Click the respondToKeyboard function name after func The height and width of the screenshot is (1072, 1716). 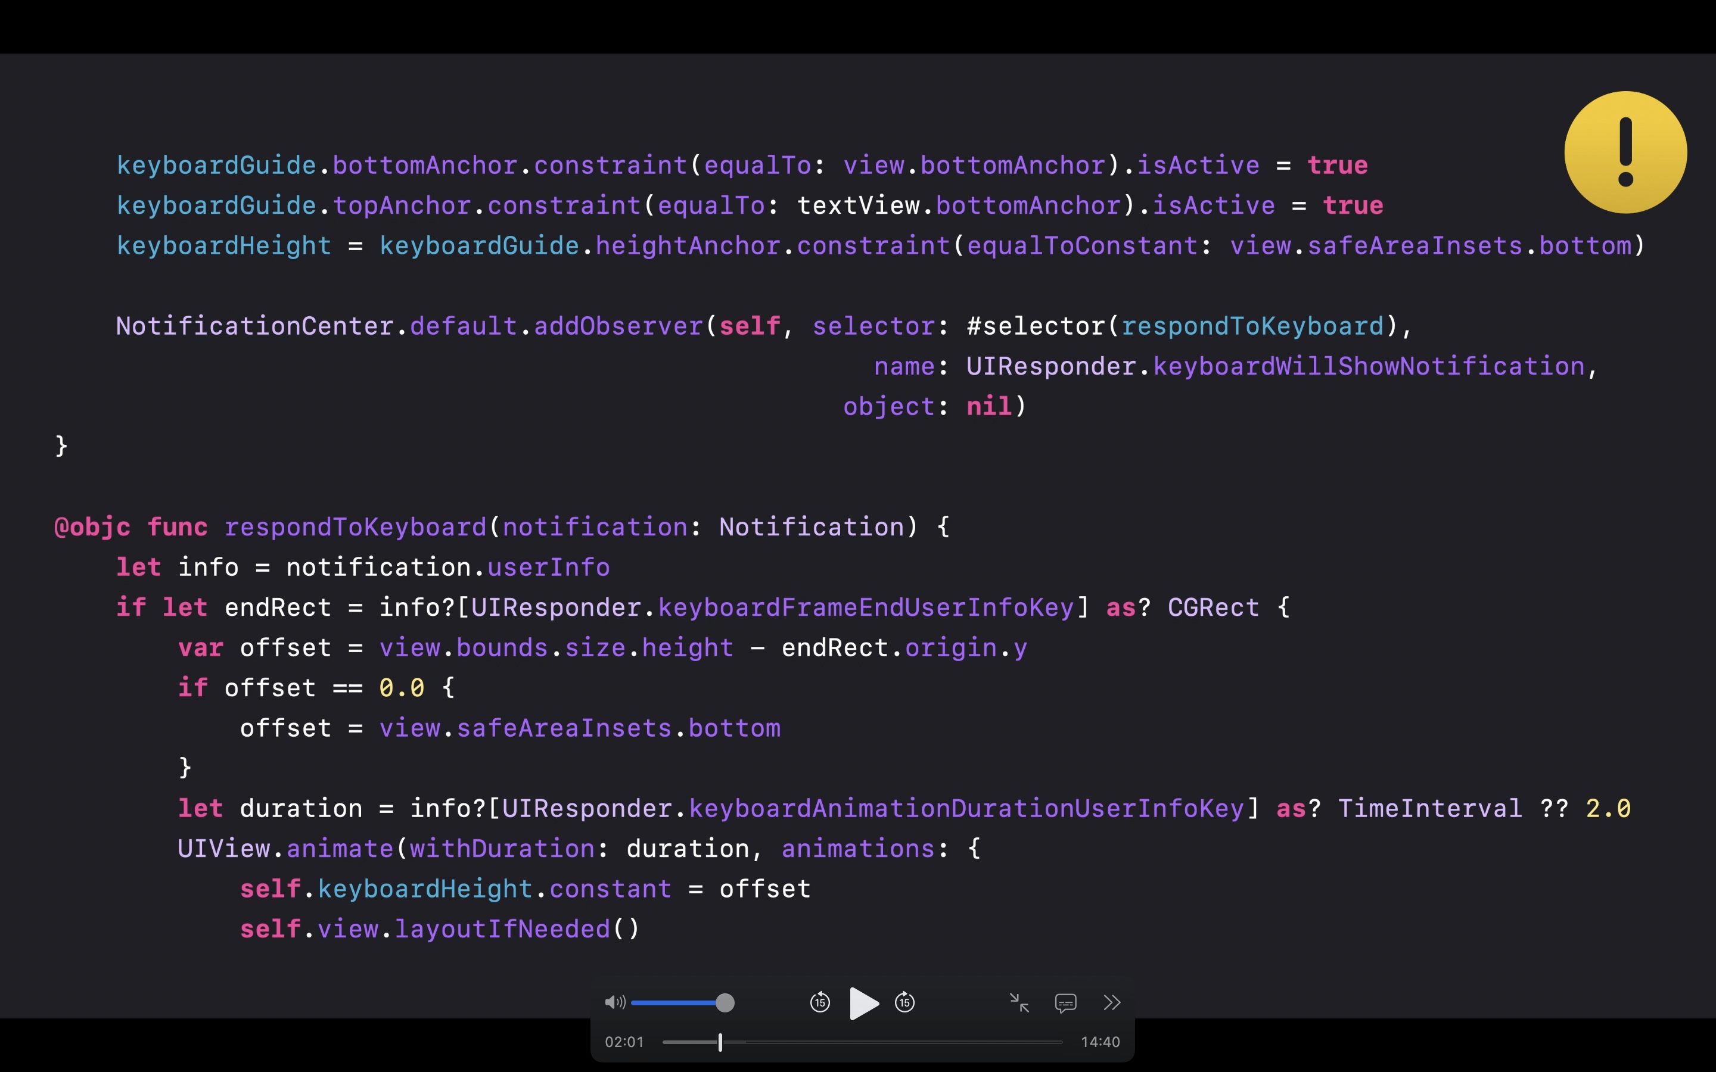point(355,527)
